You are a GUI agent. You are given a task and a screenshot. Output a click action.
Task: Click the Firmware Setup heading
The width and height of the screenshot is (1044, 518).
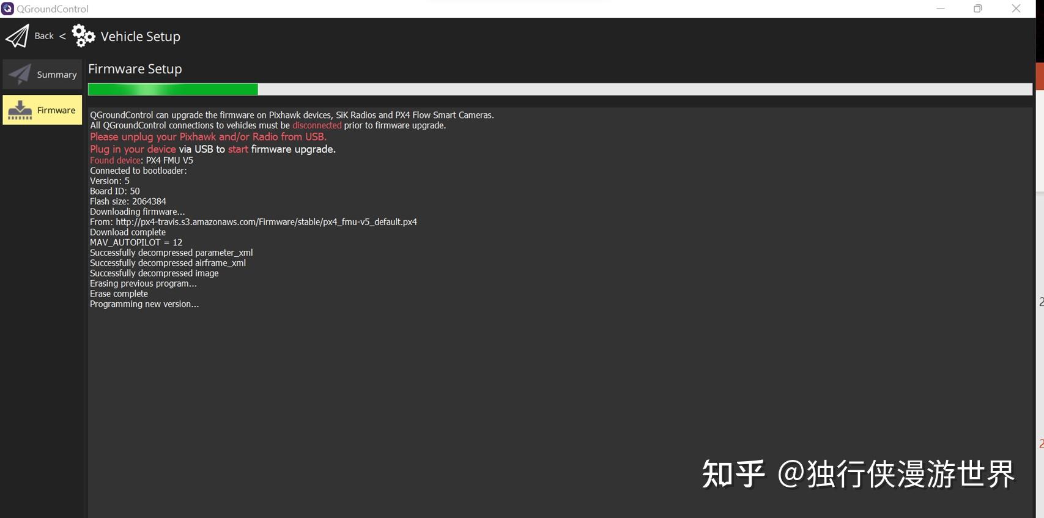tap(135, 69)
